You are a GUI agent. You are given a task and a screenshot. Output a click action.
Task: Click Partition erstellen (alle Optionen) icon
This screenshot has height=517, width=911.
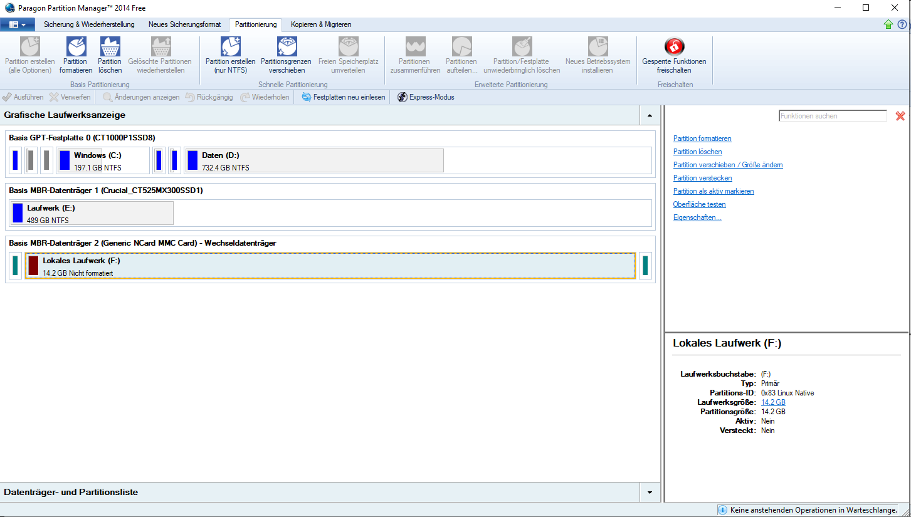30,46
